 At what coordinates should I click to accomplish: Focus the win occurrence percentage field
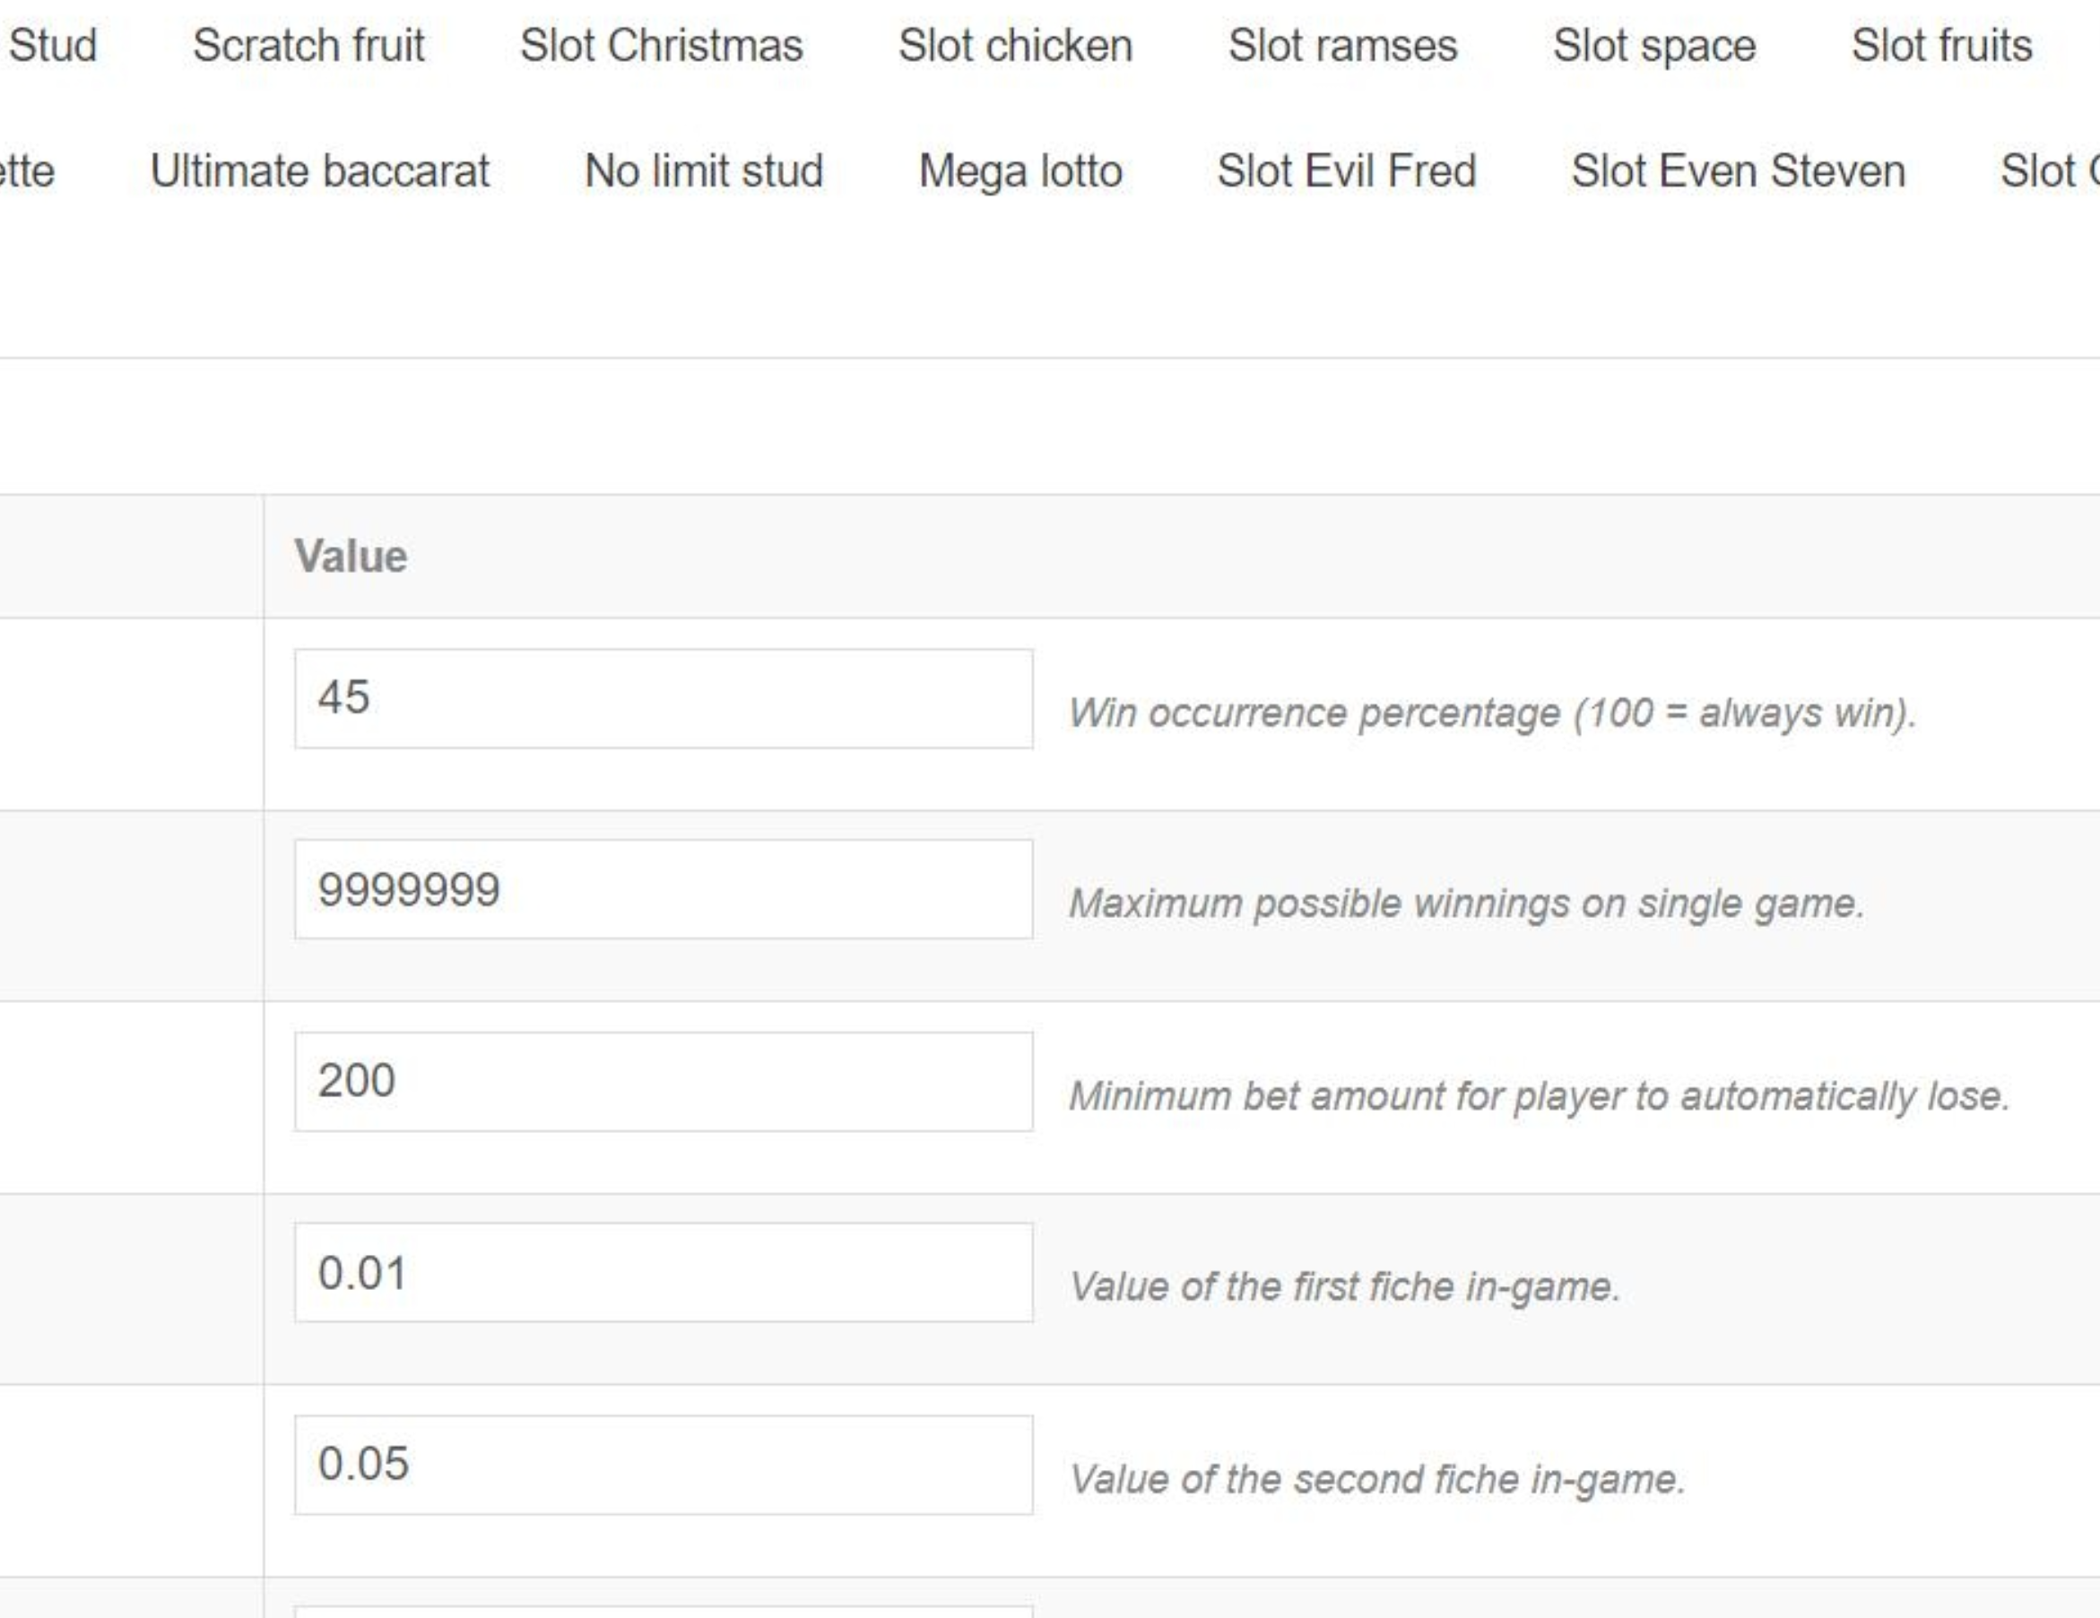[664, 698]
